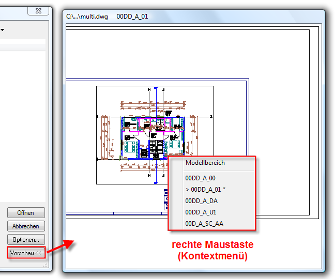This screenshot has width=335, height=279.
Task: Click the 00DD_A_01 layout name in title bar
Action: pyautogui.click(x=132, y=17)
